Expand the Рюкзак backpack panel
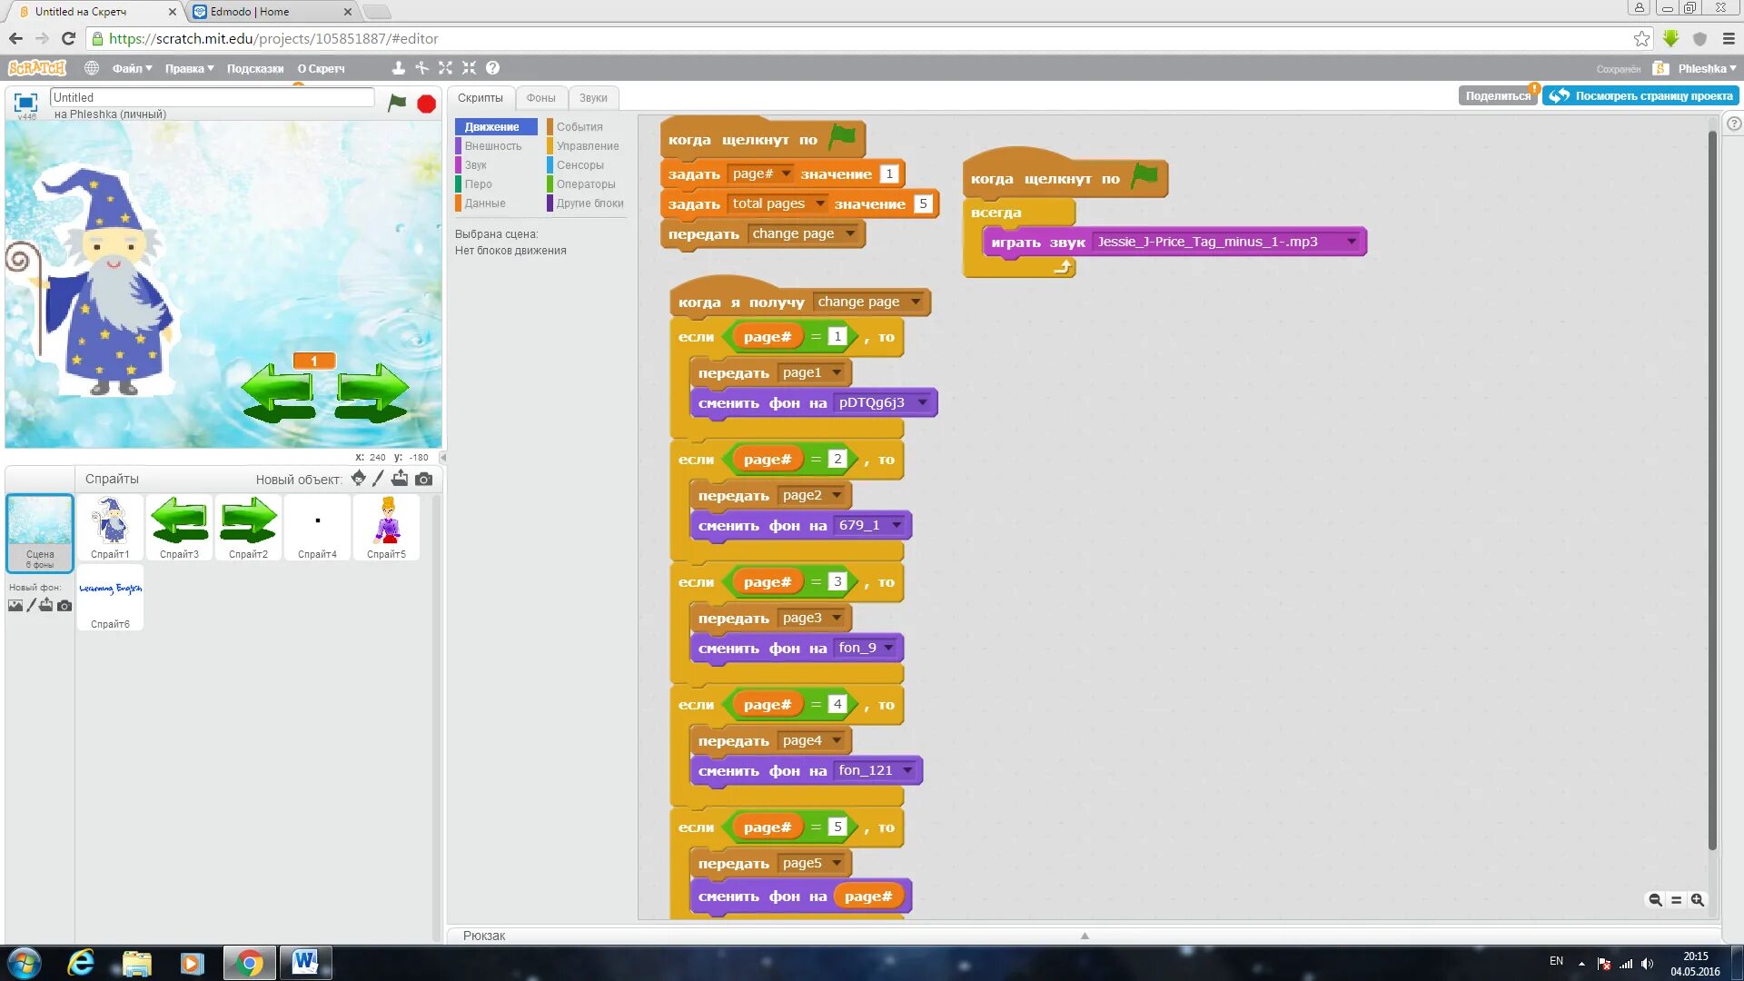The image size is (1744, 981). [1084, 936]
